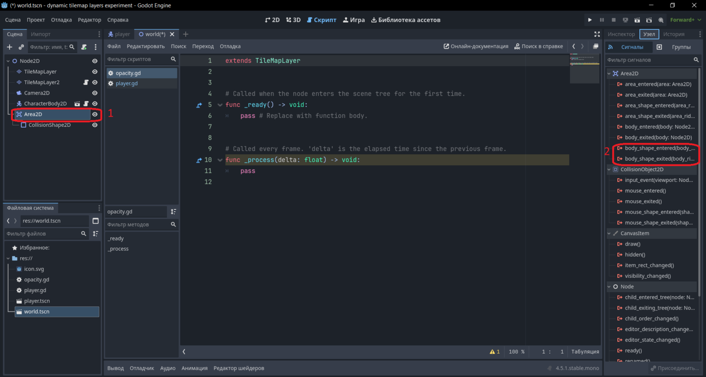
Task: Collapse Node signals group
Action: 609,287
